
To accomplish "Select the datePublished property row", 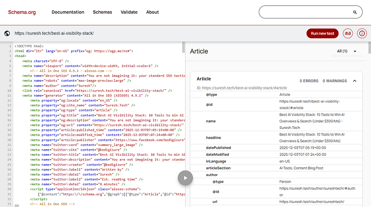I will pos(276,147).
